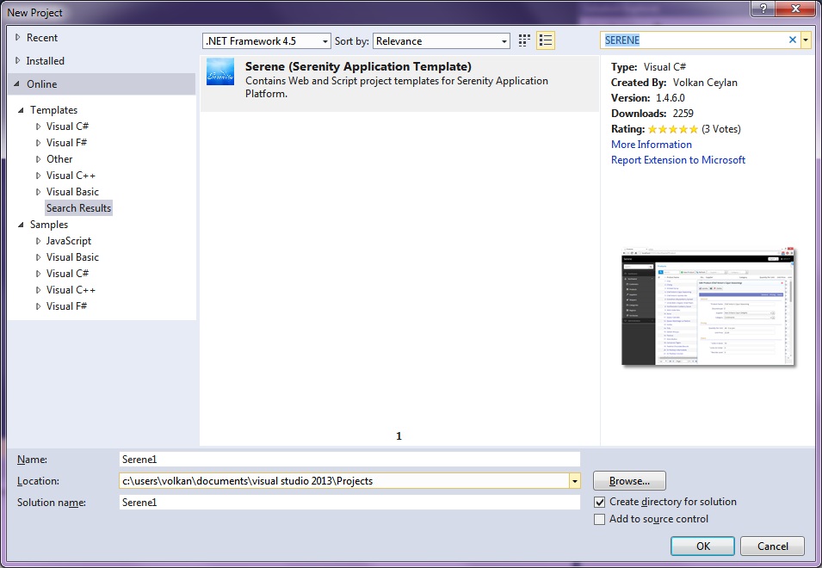Viewport: 822px width, 568px height.
Task: Click the Solution name field
Action: (349, 502)
